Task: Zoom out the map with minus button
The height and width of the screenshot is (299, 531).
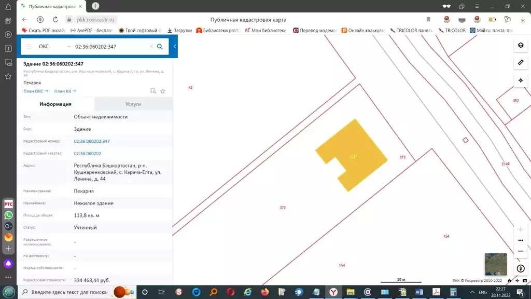Action: 521,251
